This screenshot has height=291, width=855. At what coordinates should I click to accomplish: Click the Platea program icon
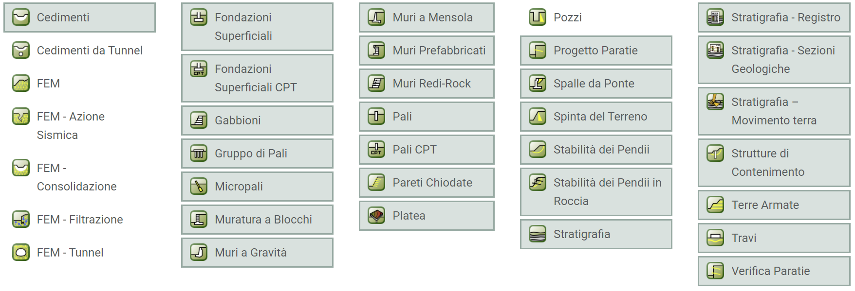376,216
